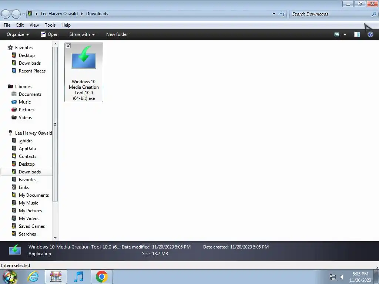This screenshot has width=379, height=284.
Task: Click navigation pane scroll up arrow
Action: coord(55,44)
